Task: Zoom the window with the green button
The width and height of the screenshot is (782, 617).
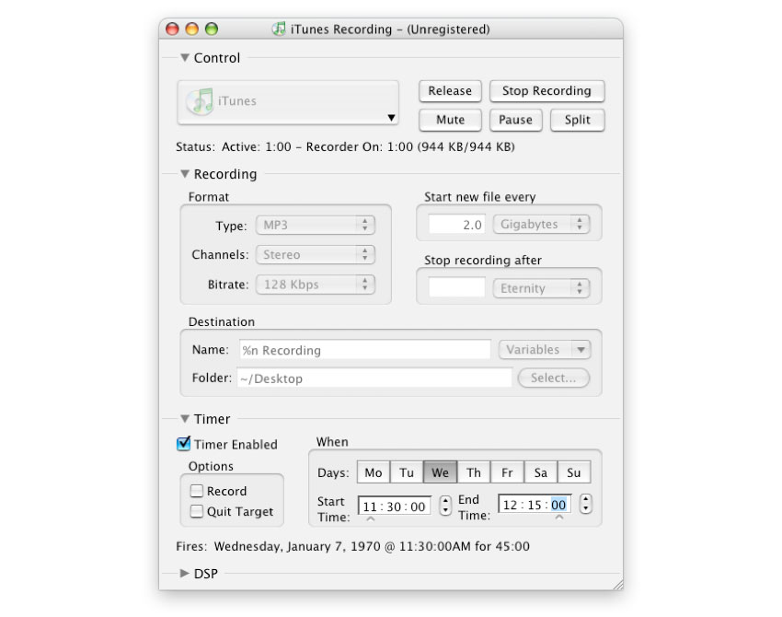Action: pyautogui.click(x=212, y=29)
